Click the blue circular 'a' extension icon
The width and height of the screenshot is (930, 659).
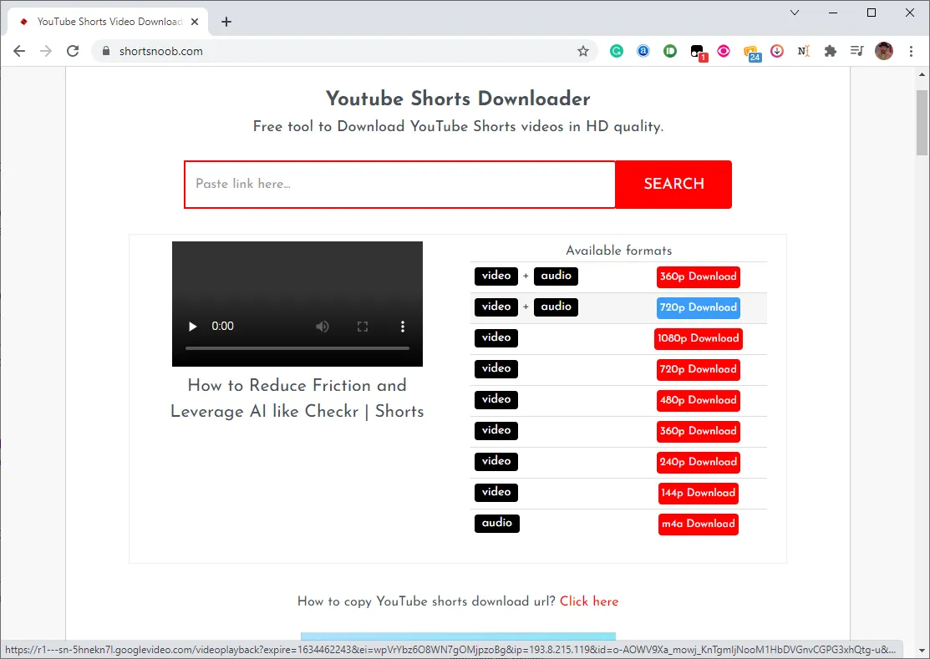click(x=643, y=51)
